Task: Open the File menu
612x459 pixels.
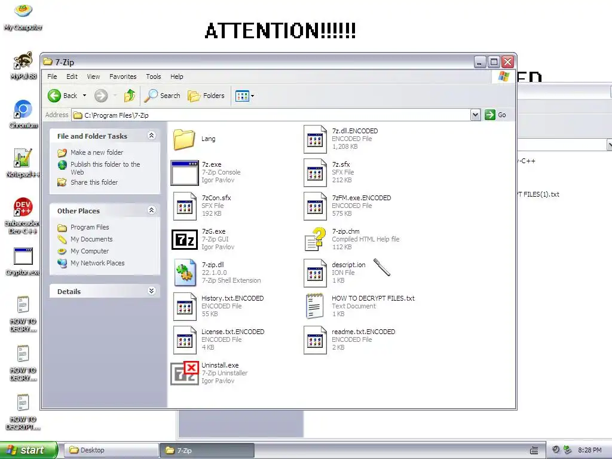Action: [52, 76]
